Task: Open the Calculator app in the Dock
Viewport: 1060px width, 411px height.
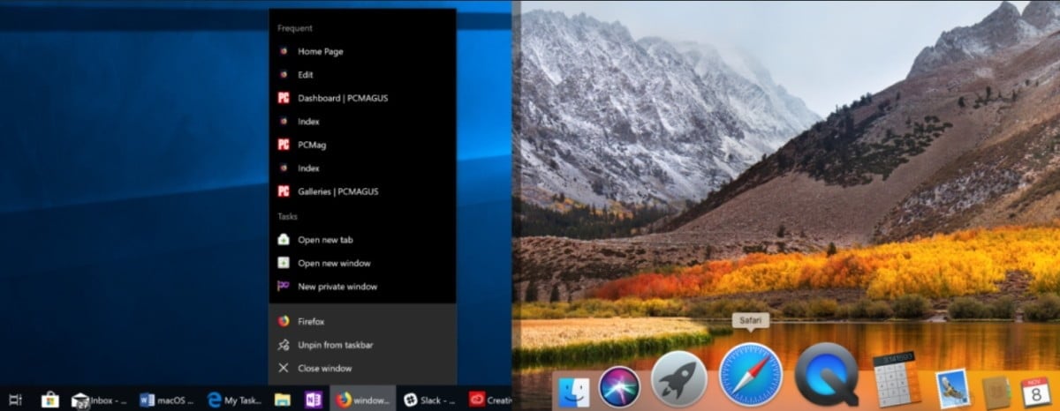Action: tap(897, 380)
